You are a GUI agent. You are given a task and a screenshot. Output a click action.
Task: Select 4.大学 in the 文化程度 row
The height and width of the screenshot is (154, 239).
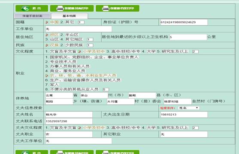[x=148, y=51]
